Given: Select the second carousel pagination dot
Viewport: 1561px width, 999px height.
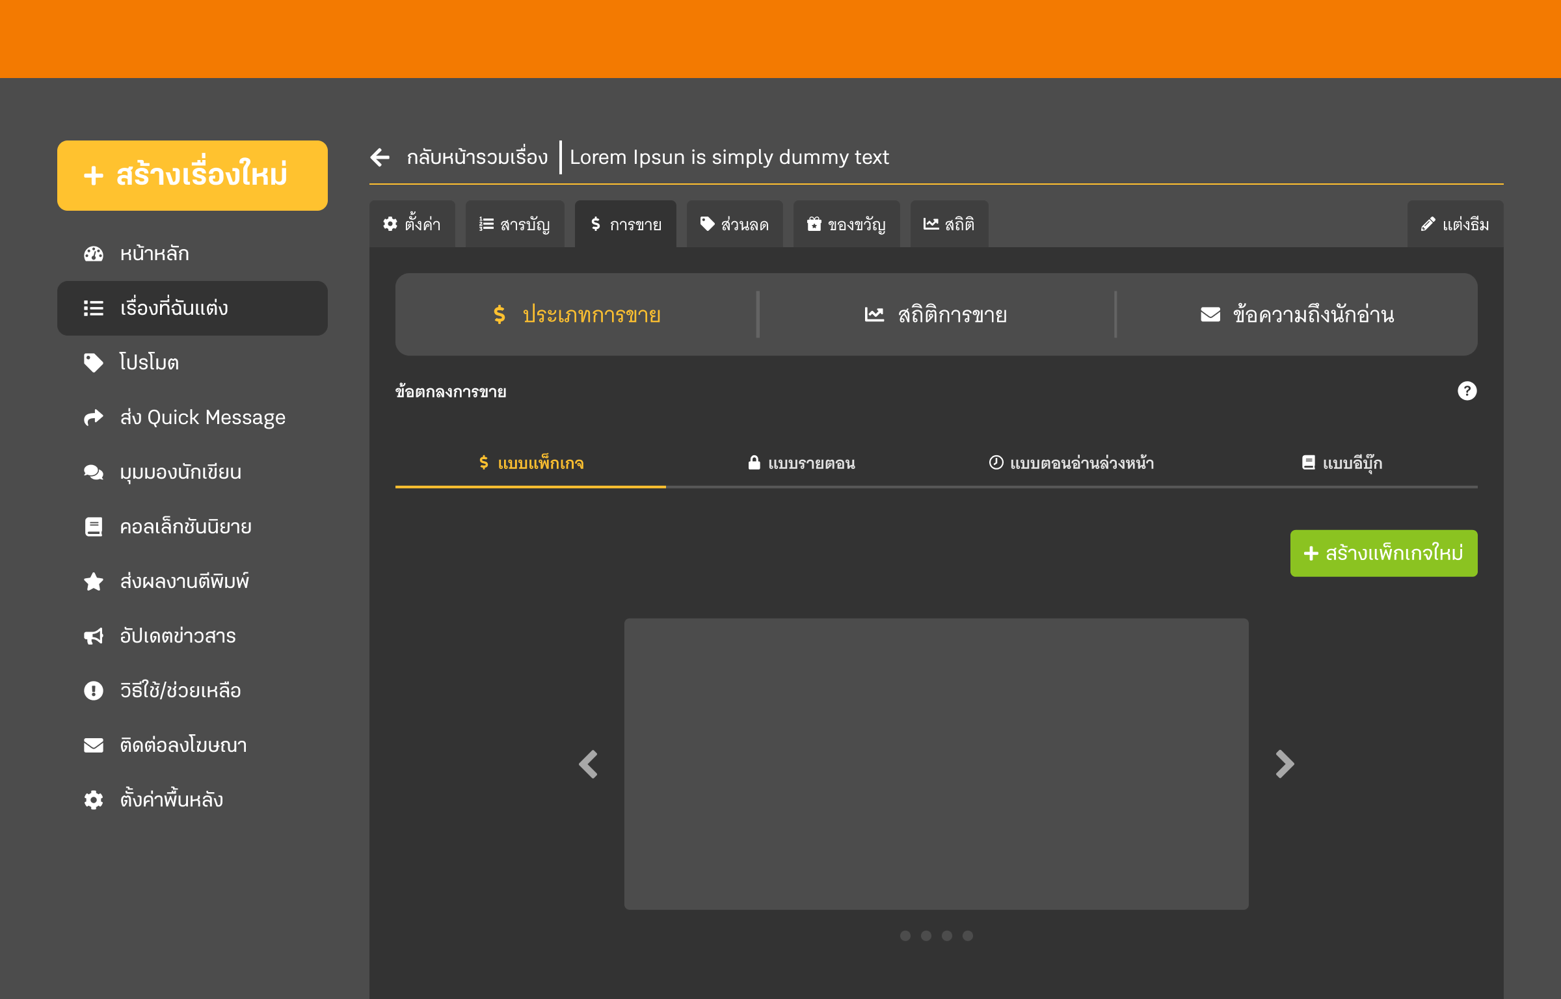Looking at the screenshot, I should click(x=926, y=936).
